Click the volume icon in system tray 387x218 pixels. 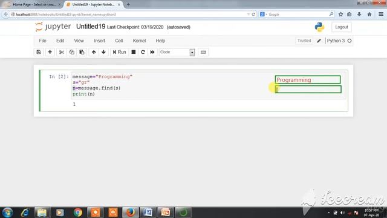point(342,213)
